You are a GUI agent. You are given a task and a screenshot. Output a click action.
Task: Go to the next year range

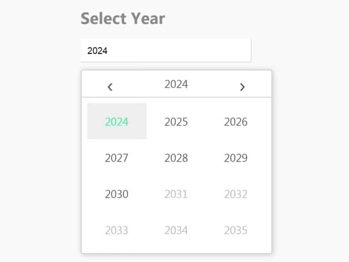[x=242, y=86]
